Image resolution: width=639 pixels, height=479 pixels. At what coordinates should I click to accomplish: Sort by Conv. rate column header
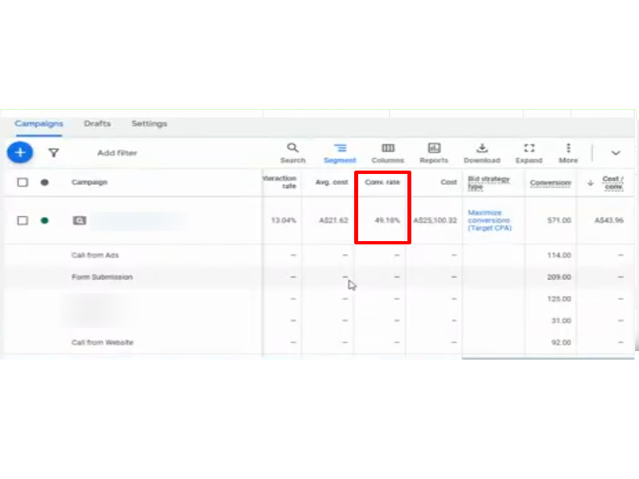pyautogui.click(x=382, y=182)
